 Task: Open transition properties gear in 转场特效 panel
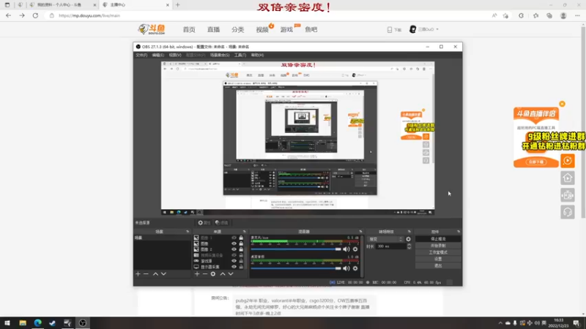[x=409, y=239]
